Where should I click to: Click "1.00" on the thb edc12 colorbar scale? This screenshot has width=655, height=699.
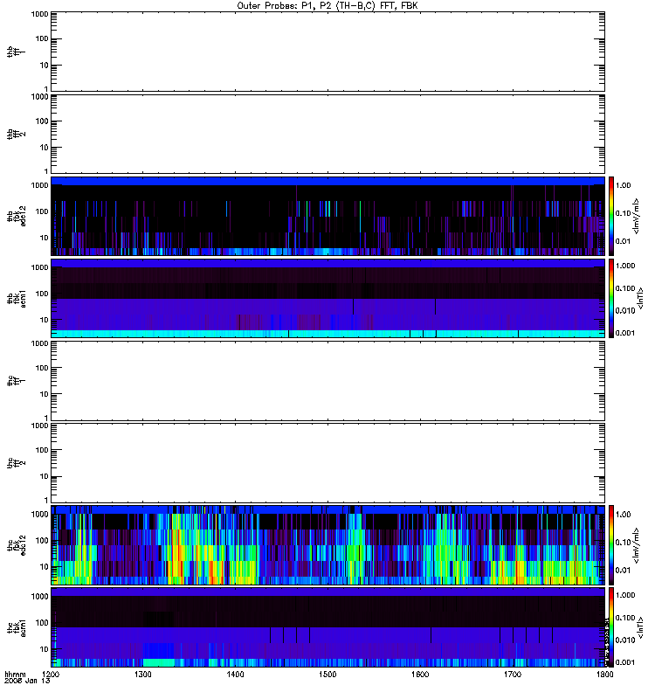coord(623,185)
